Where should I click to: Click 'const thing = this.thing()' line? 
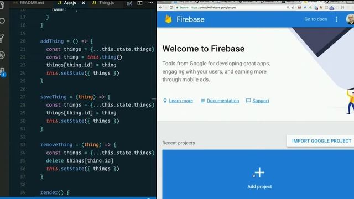pos(84,57)
